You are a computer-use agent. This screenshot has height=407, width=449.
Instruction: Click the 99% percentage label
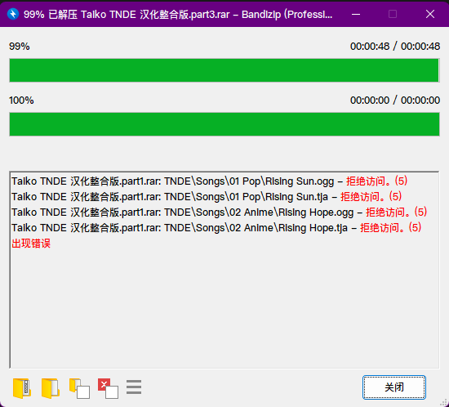(20, 47)
